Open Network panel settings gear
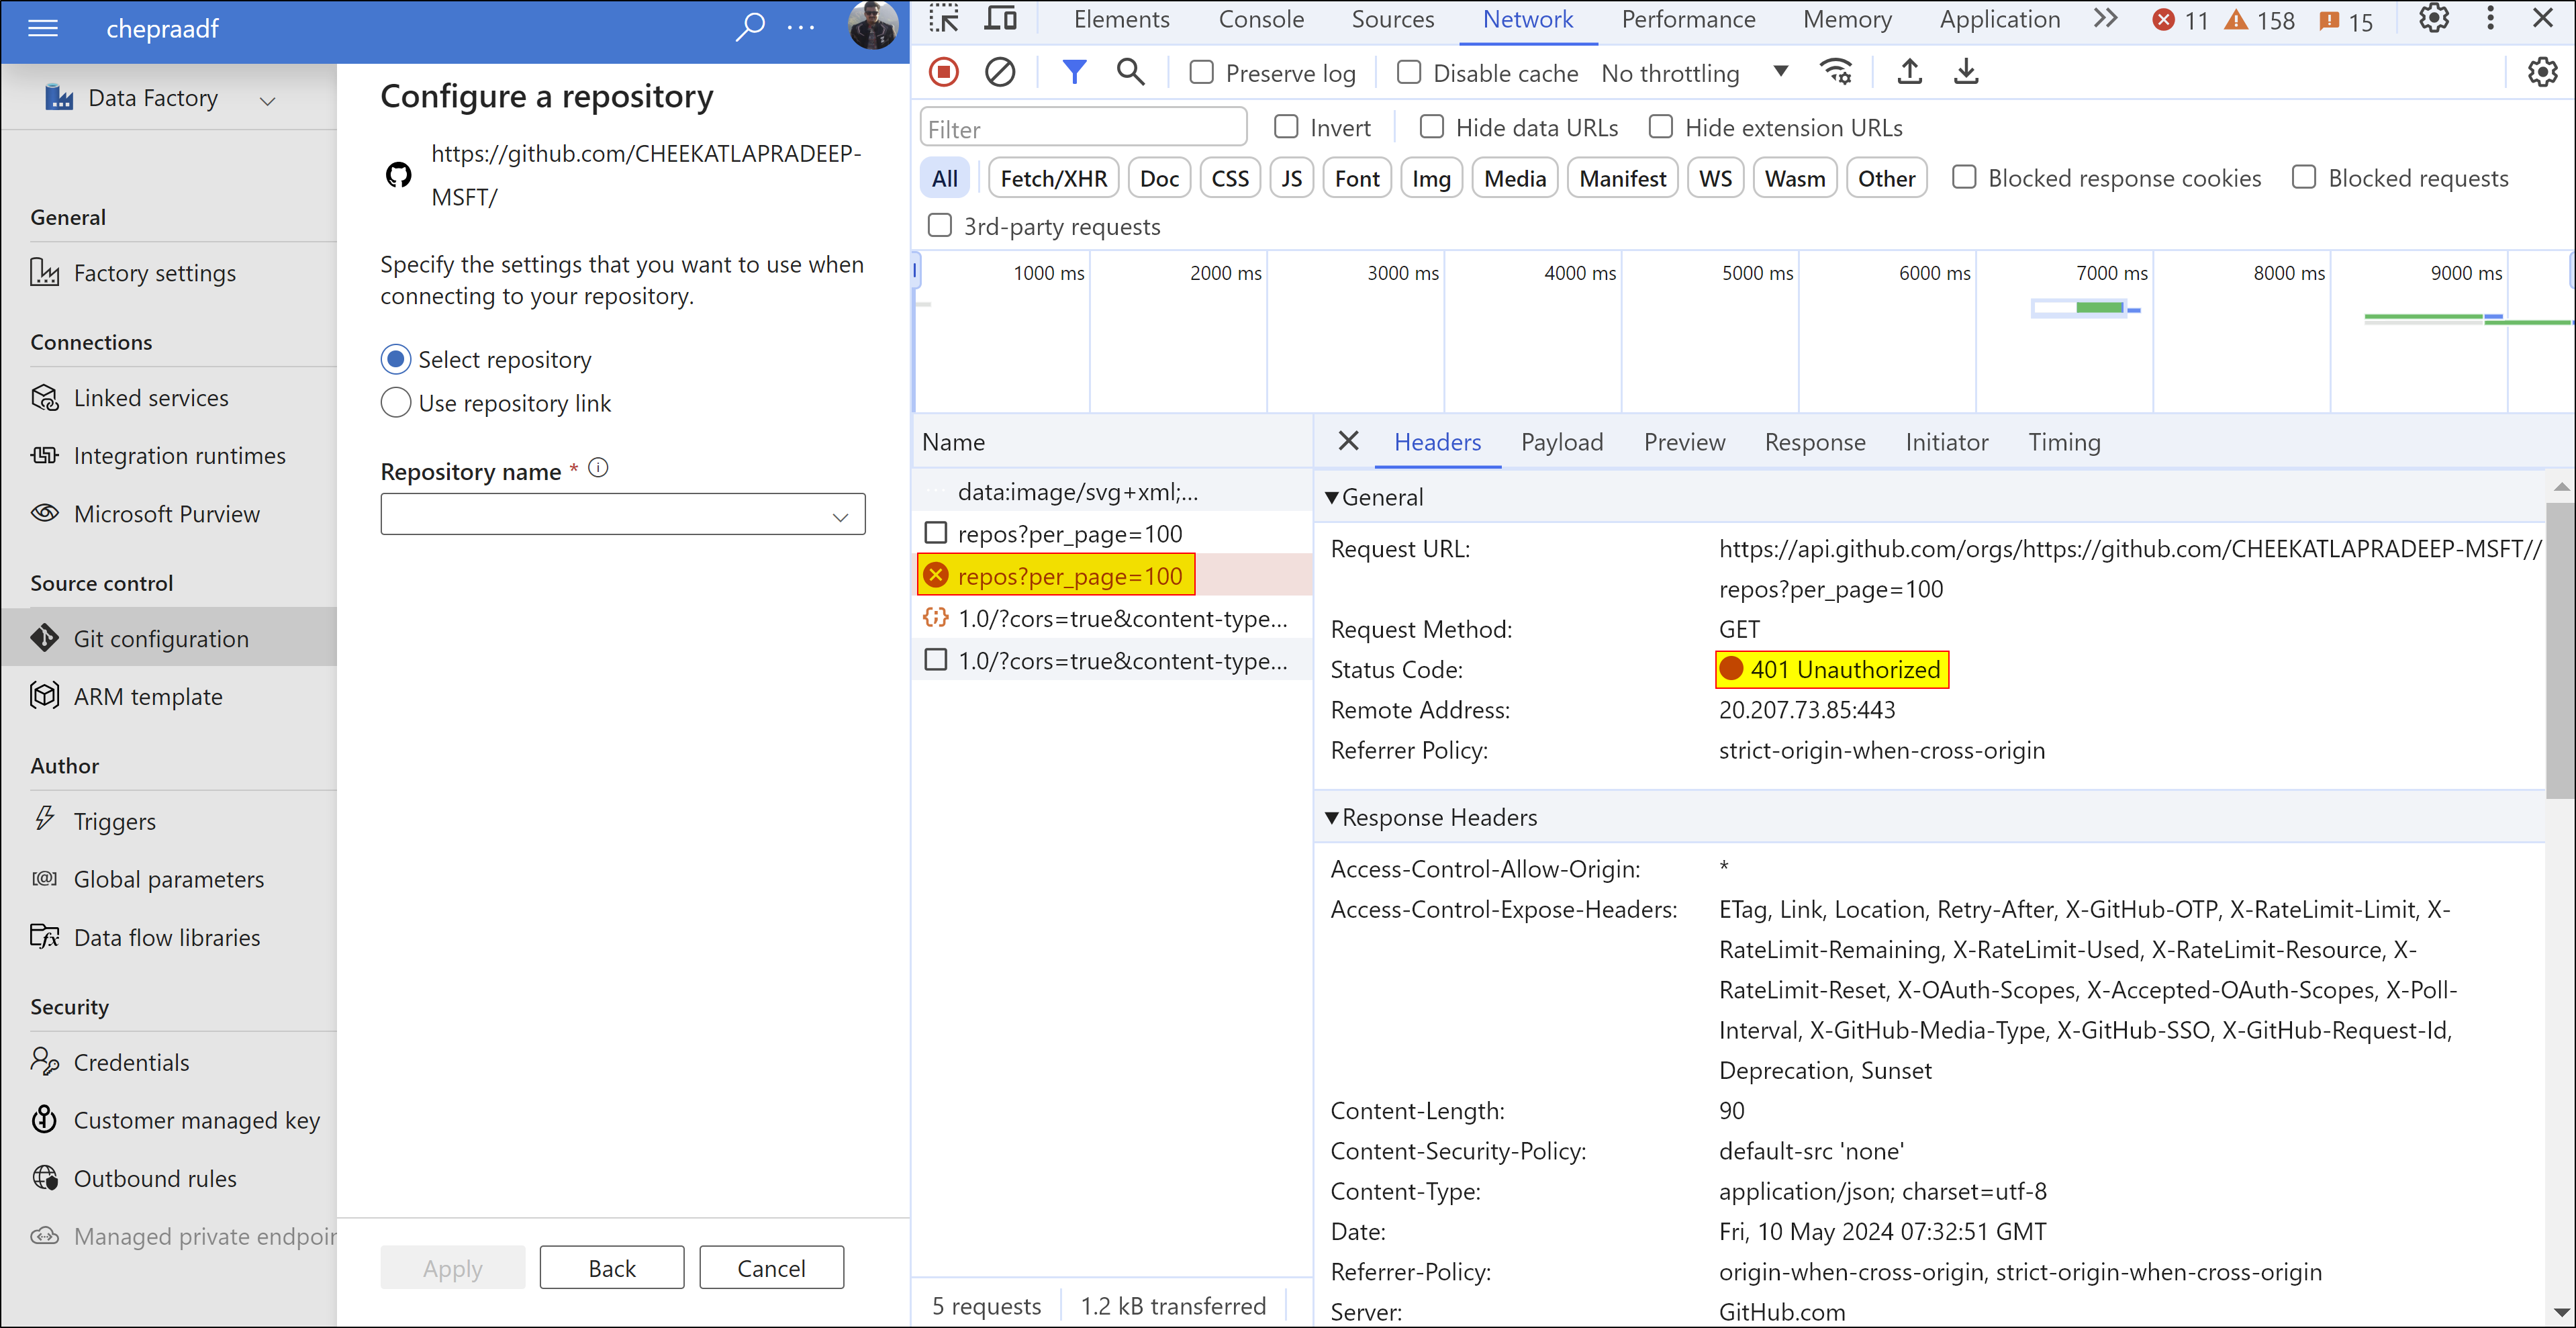Screen dimensions: 2576x1328 tap(2542, 72)
